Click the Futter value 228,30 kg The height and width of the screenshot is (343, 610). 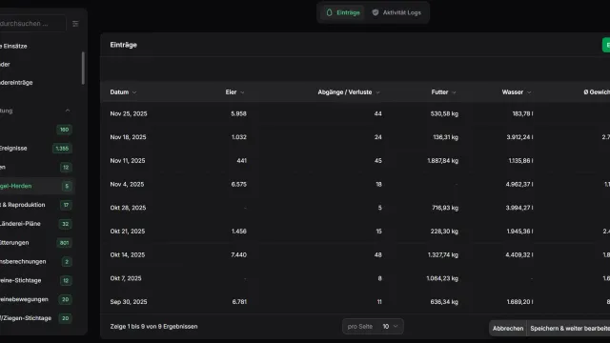tap(444, 231)
